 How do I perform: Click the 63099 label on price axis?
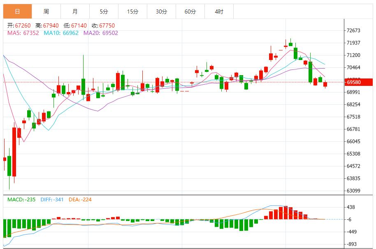point(354,191)
